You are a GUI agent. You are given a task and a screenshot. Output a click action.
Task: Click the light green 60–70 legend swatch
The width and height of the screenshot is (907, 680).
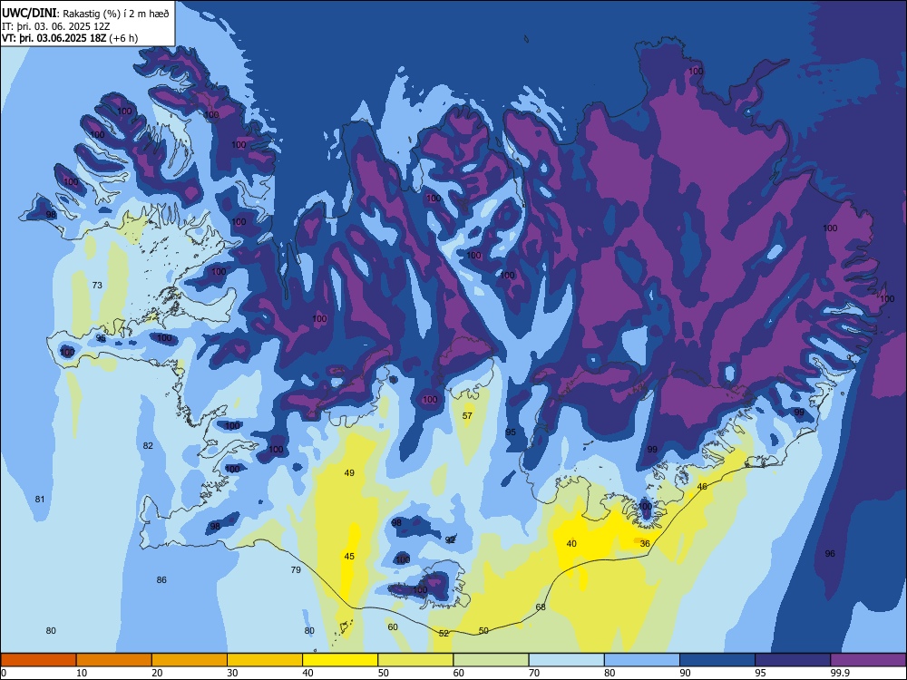coord(491,660)
